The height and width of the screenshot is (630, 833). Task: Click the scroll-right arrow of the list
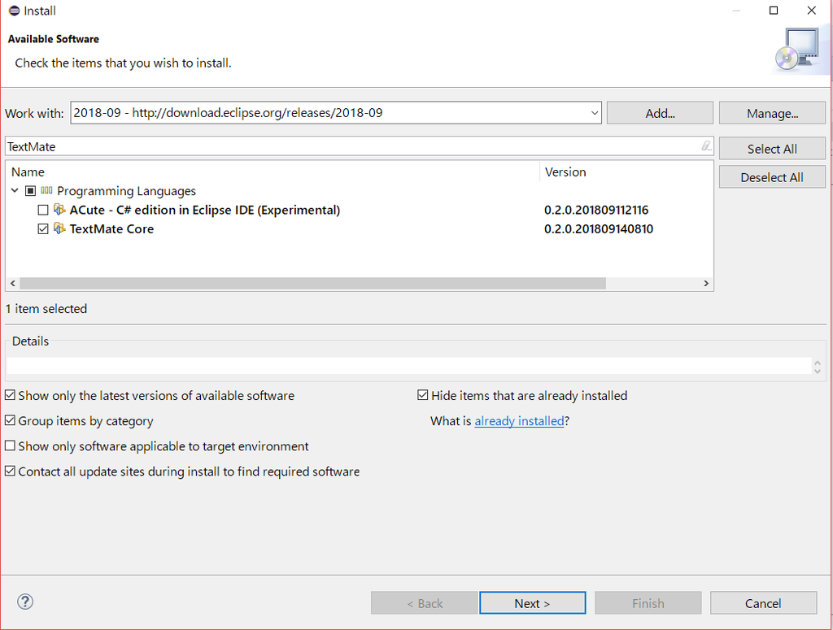[706, 284]
